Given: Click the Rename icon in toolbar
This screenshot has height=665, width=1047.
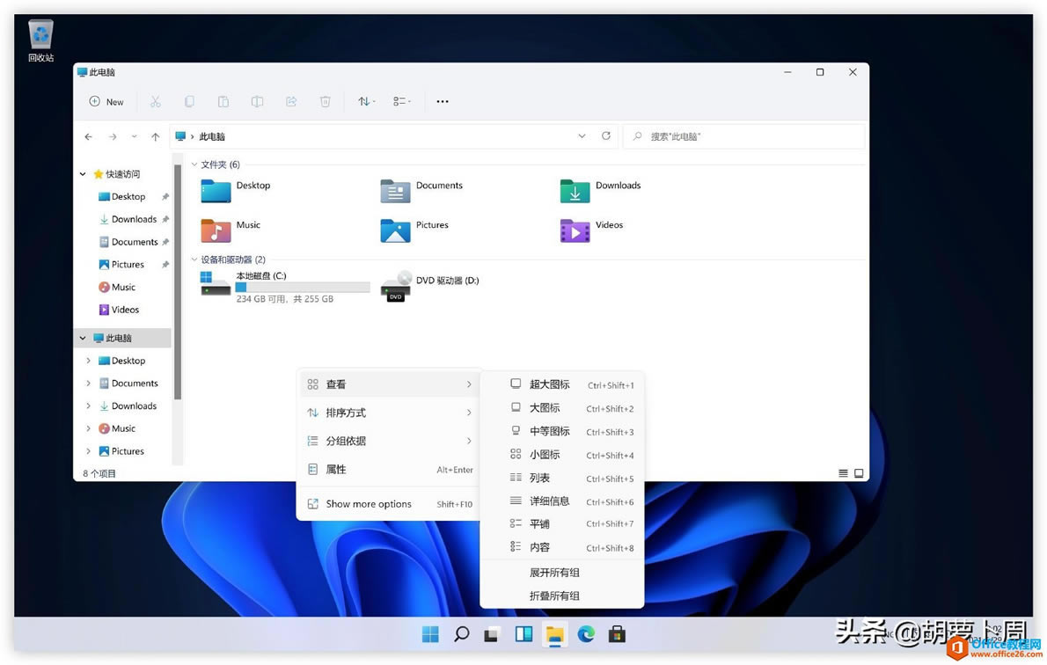Looking at the screenshot, I should (257, 101).
